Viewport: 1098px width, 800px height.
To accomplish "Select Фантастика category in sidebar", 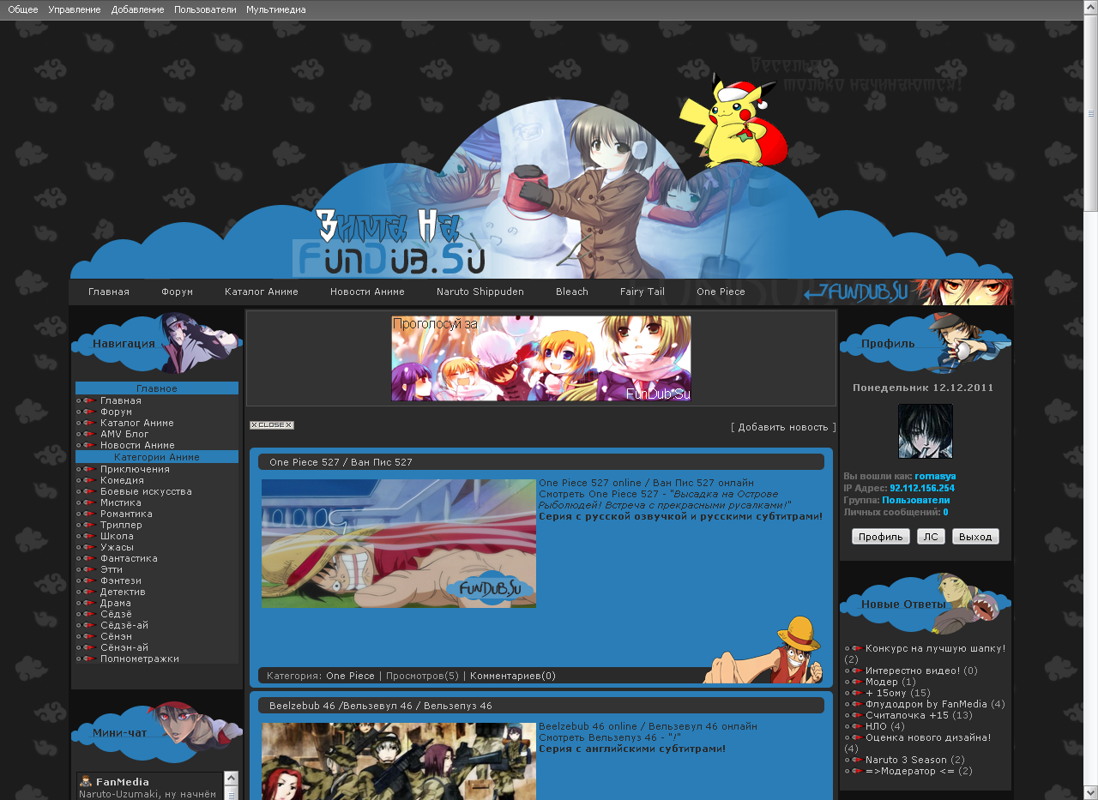I will [129, 558].
